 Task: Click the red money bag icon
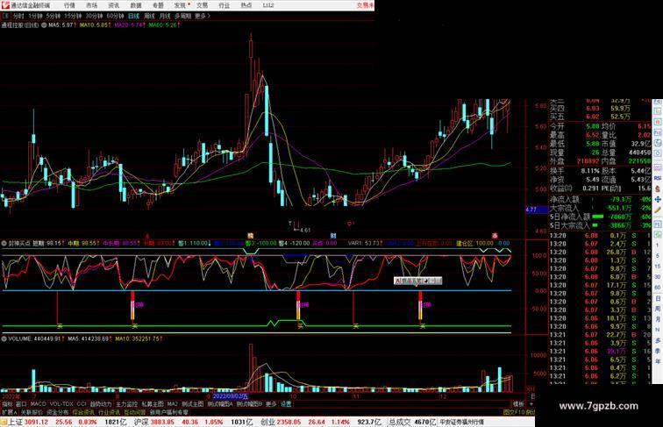click(x=657, y=188)
